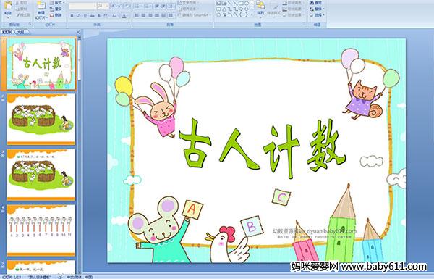The image size is (434, 279).
Task: Open the font name combo box
Action: point(82,6)
